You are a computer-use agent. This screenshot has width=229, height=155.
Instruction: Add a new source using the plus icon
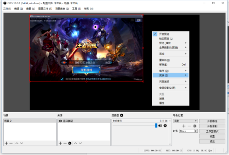click(x=60, y=143)
